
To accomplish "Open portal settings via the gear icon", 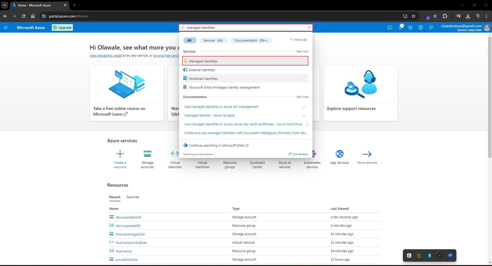I will [x=410, y=27].
